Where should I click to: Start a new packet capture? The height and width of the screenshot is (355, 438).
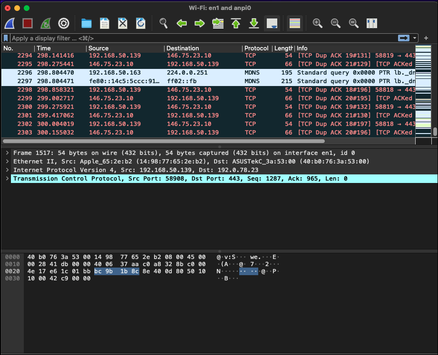click(9, 23)
